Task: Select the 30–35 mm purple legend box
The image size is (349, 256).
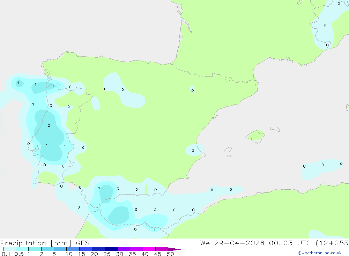Action: point(124,249)
